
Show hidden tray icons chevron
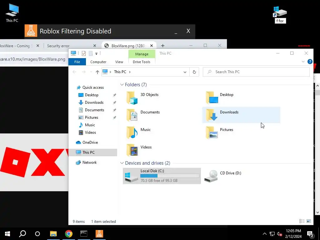point(264,234)
